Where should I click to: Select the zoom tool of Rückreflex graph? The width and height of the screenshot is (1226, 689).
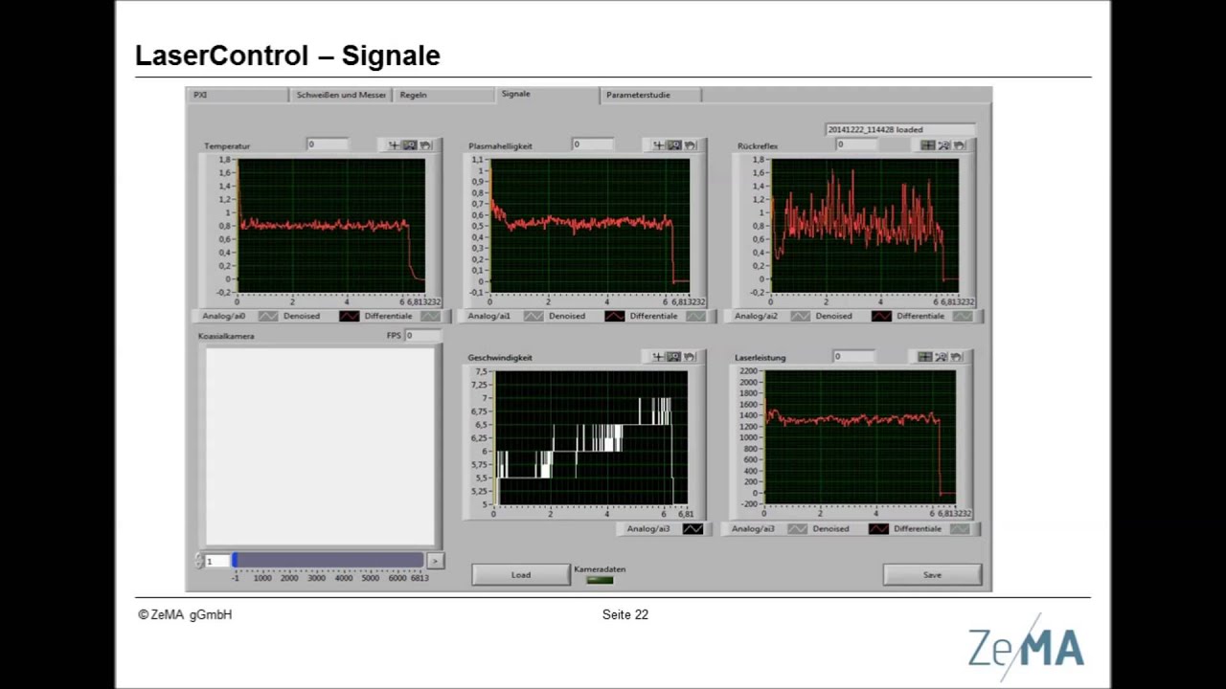pos(943,145)
